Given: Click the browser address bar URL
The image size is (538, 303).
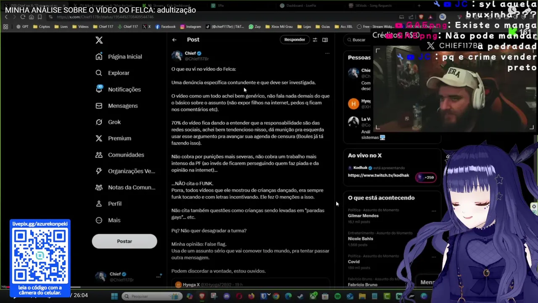Looking at the screenshot, I should (x=105, y=17).
